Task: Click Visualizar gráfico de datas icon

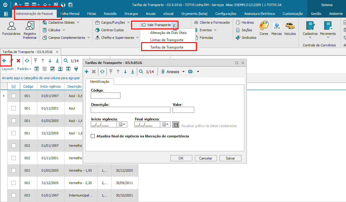Action: (x=176, y=125)
